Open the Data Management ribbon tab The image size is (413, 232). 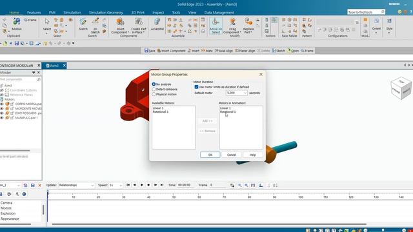pyautogui.click(x=219, y=12)
